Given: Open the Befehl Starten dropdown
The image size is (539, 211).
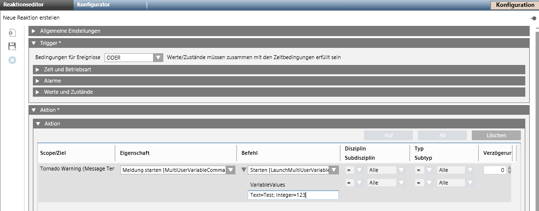Looking at the screenshot, I should click(x=334, y=170).
